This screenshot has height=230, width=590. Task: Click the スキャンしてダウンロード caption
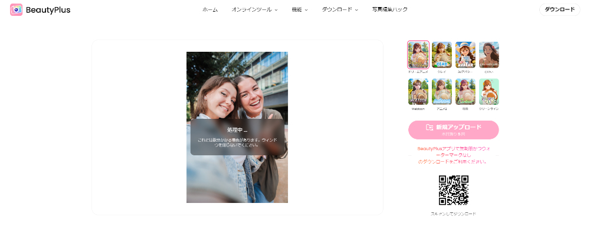453,214
